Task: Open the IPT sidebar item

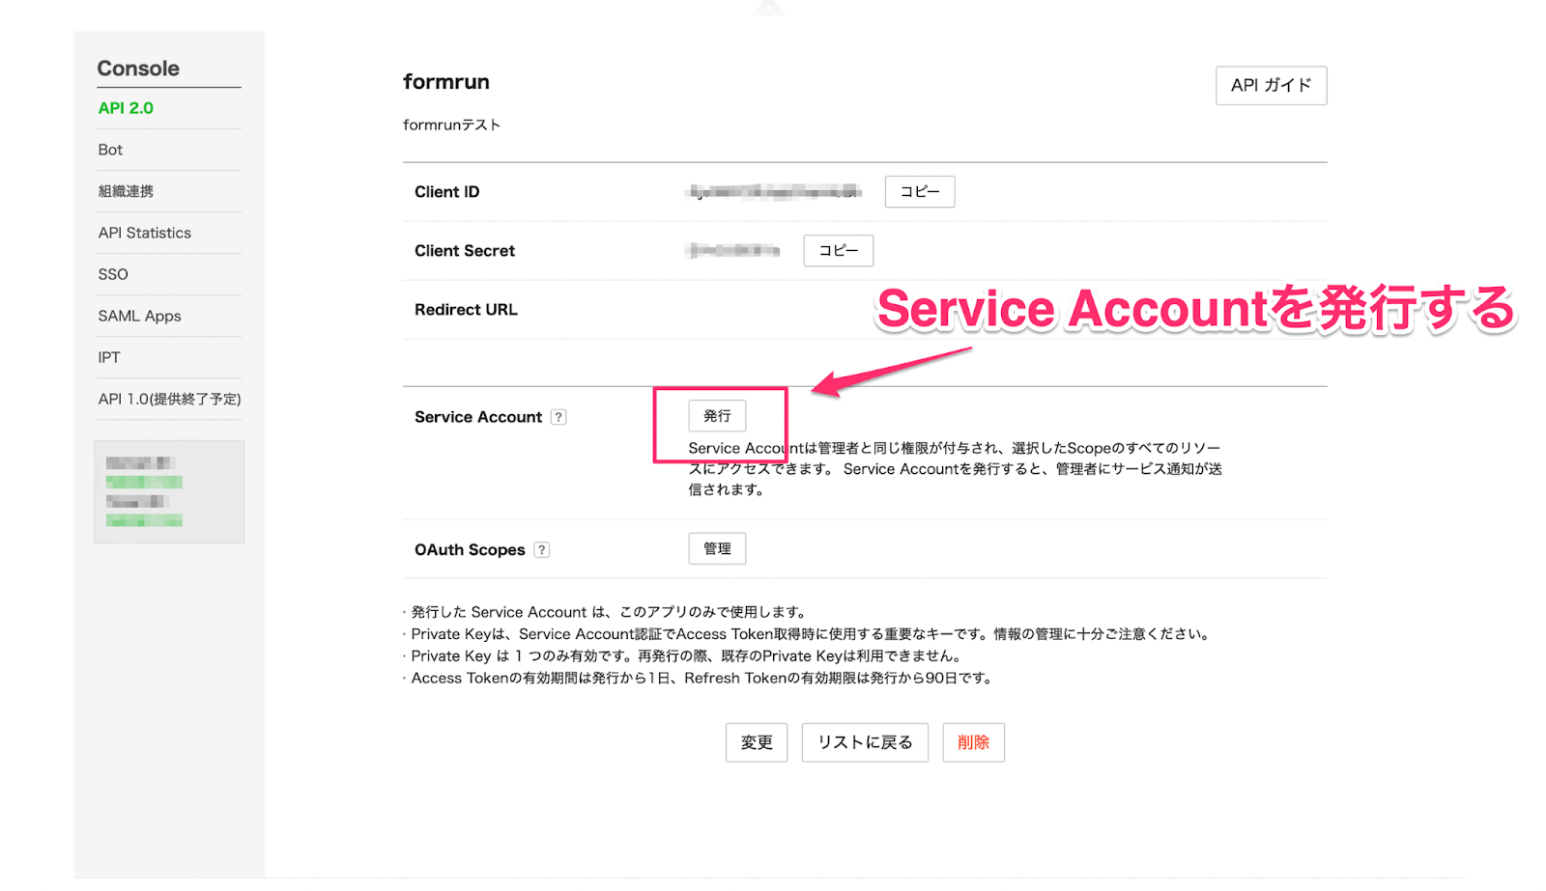Action: pos(109,357)
